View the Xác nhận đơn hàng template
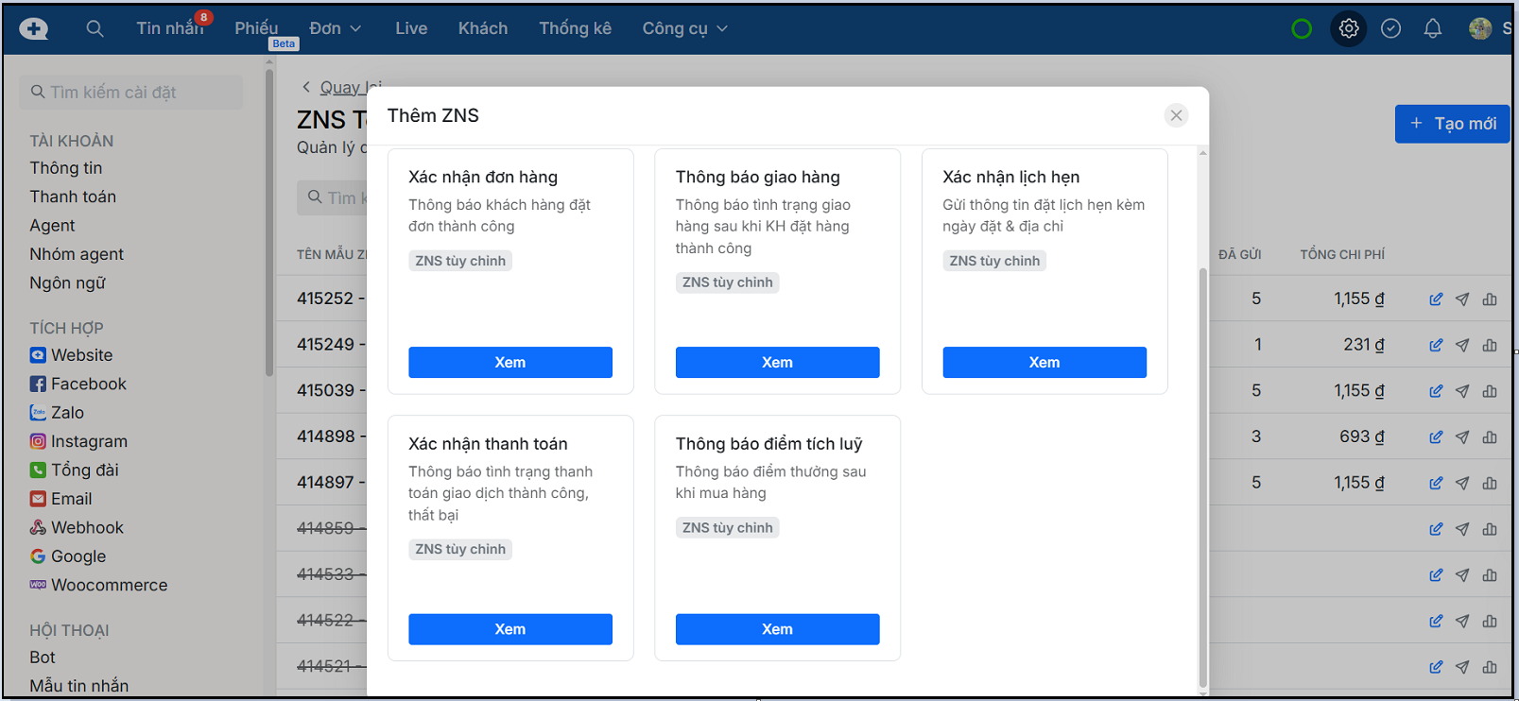This screenshot has width=1519, height=701. (x=510, y=363)
